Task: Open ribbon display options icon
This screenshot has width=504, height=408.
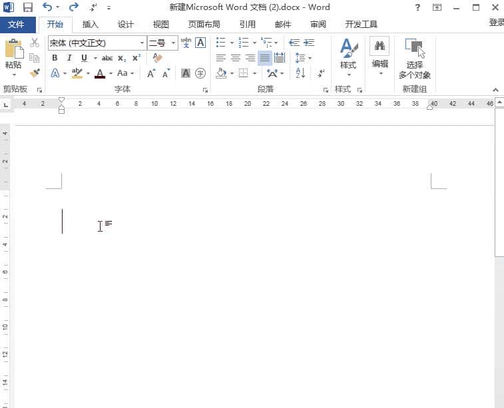Action: (437, 7)
